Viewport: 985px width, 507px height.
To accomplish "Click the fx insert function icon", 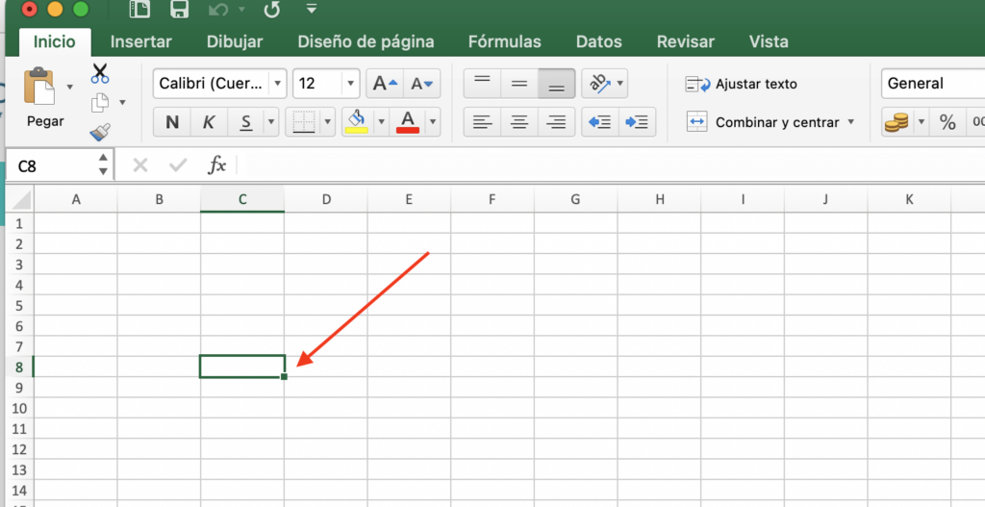I will tap(216, 165).
